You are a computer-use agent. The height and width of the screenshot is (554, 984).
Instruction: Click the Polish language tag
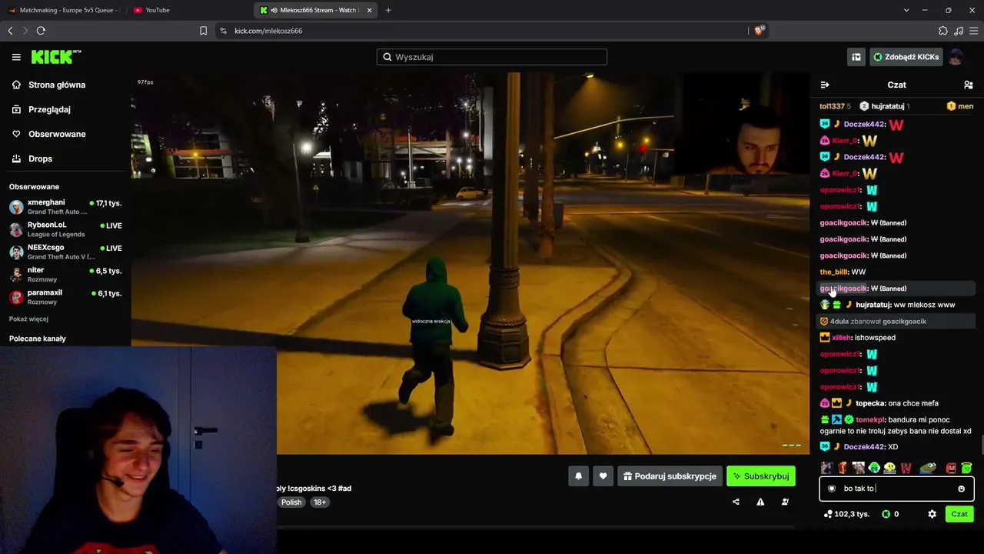(x=291, y=502)
